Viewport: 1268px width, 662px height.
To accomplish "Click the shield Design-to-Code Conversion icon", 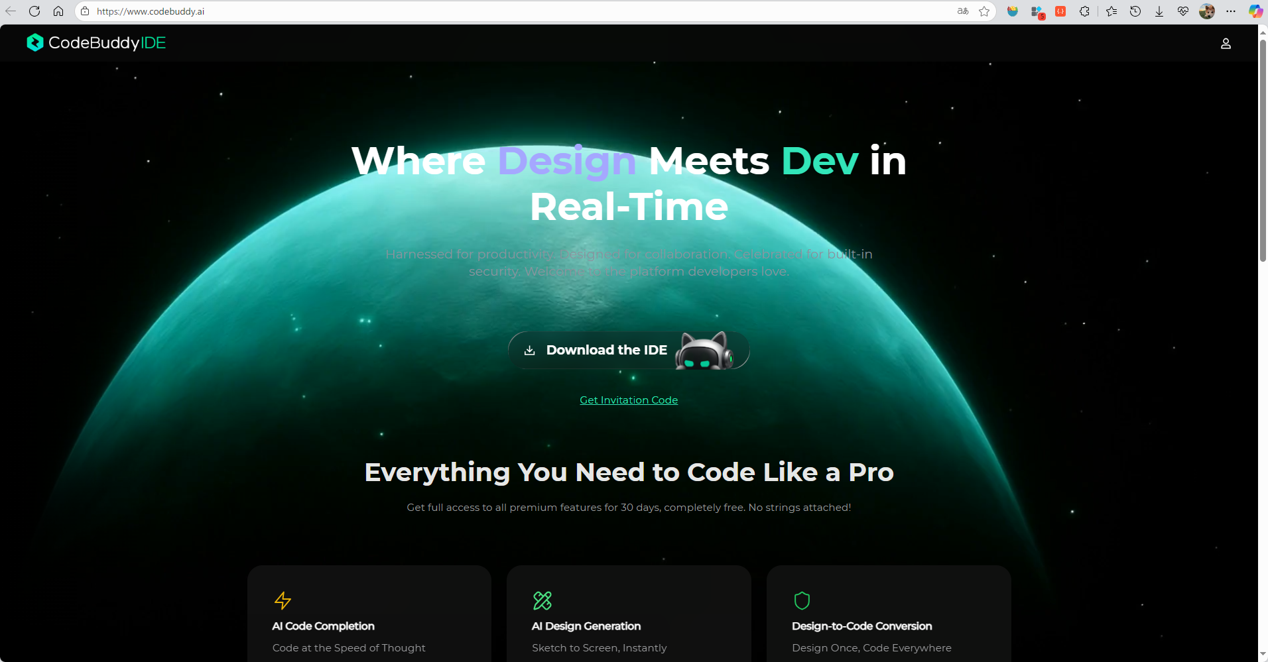I will coord(802,600).
